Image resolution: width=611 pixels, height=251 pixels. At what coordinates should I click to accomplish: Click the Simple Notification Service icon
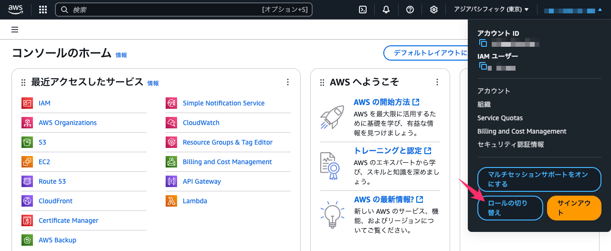pyautogui.click(x=171, y=103)
